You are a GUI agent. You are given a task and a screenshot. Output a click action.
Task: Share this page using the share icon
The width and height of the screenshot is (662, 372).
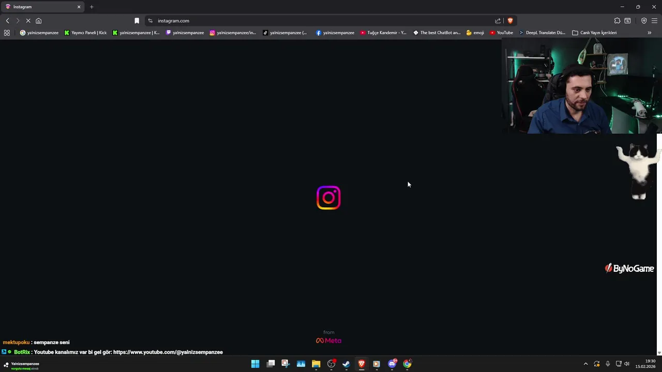coord(498,21)
